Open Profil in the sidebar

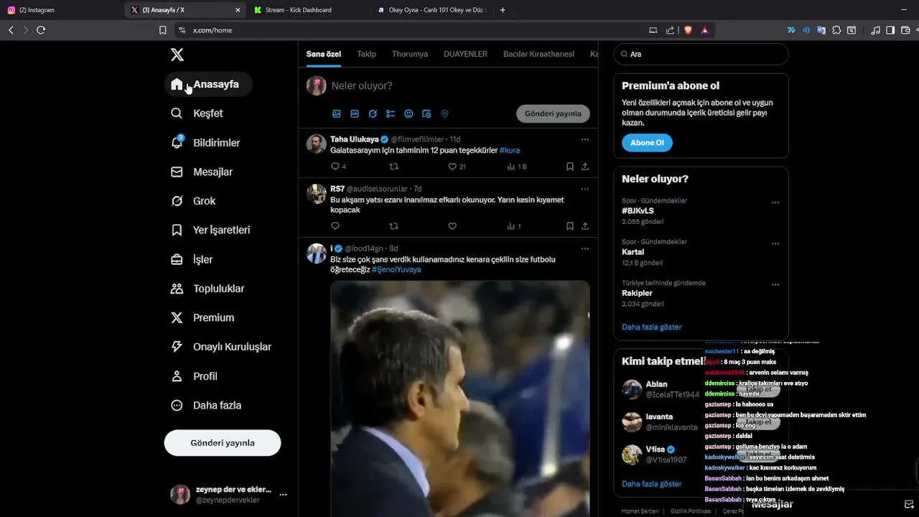pos(194,376)
